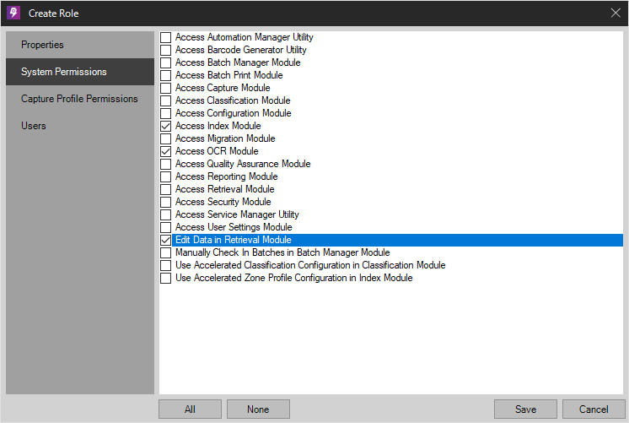Enable Manually Check In Batches checkbox

165,252
